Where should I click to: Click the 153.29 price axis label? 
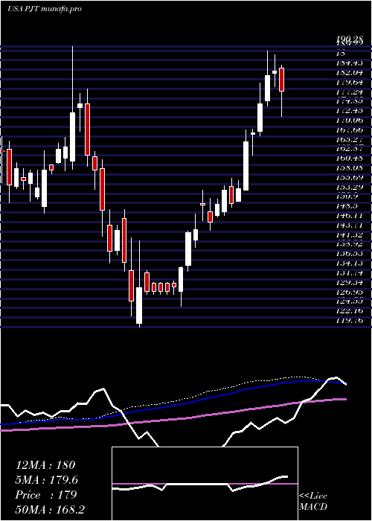350,187
